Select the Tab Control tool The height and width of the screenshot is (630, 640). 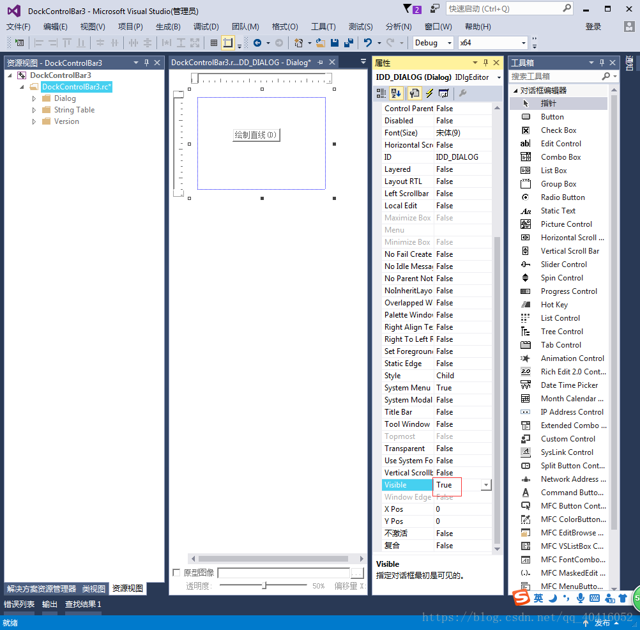point(559,345)
